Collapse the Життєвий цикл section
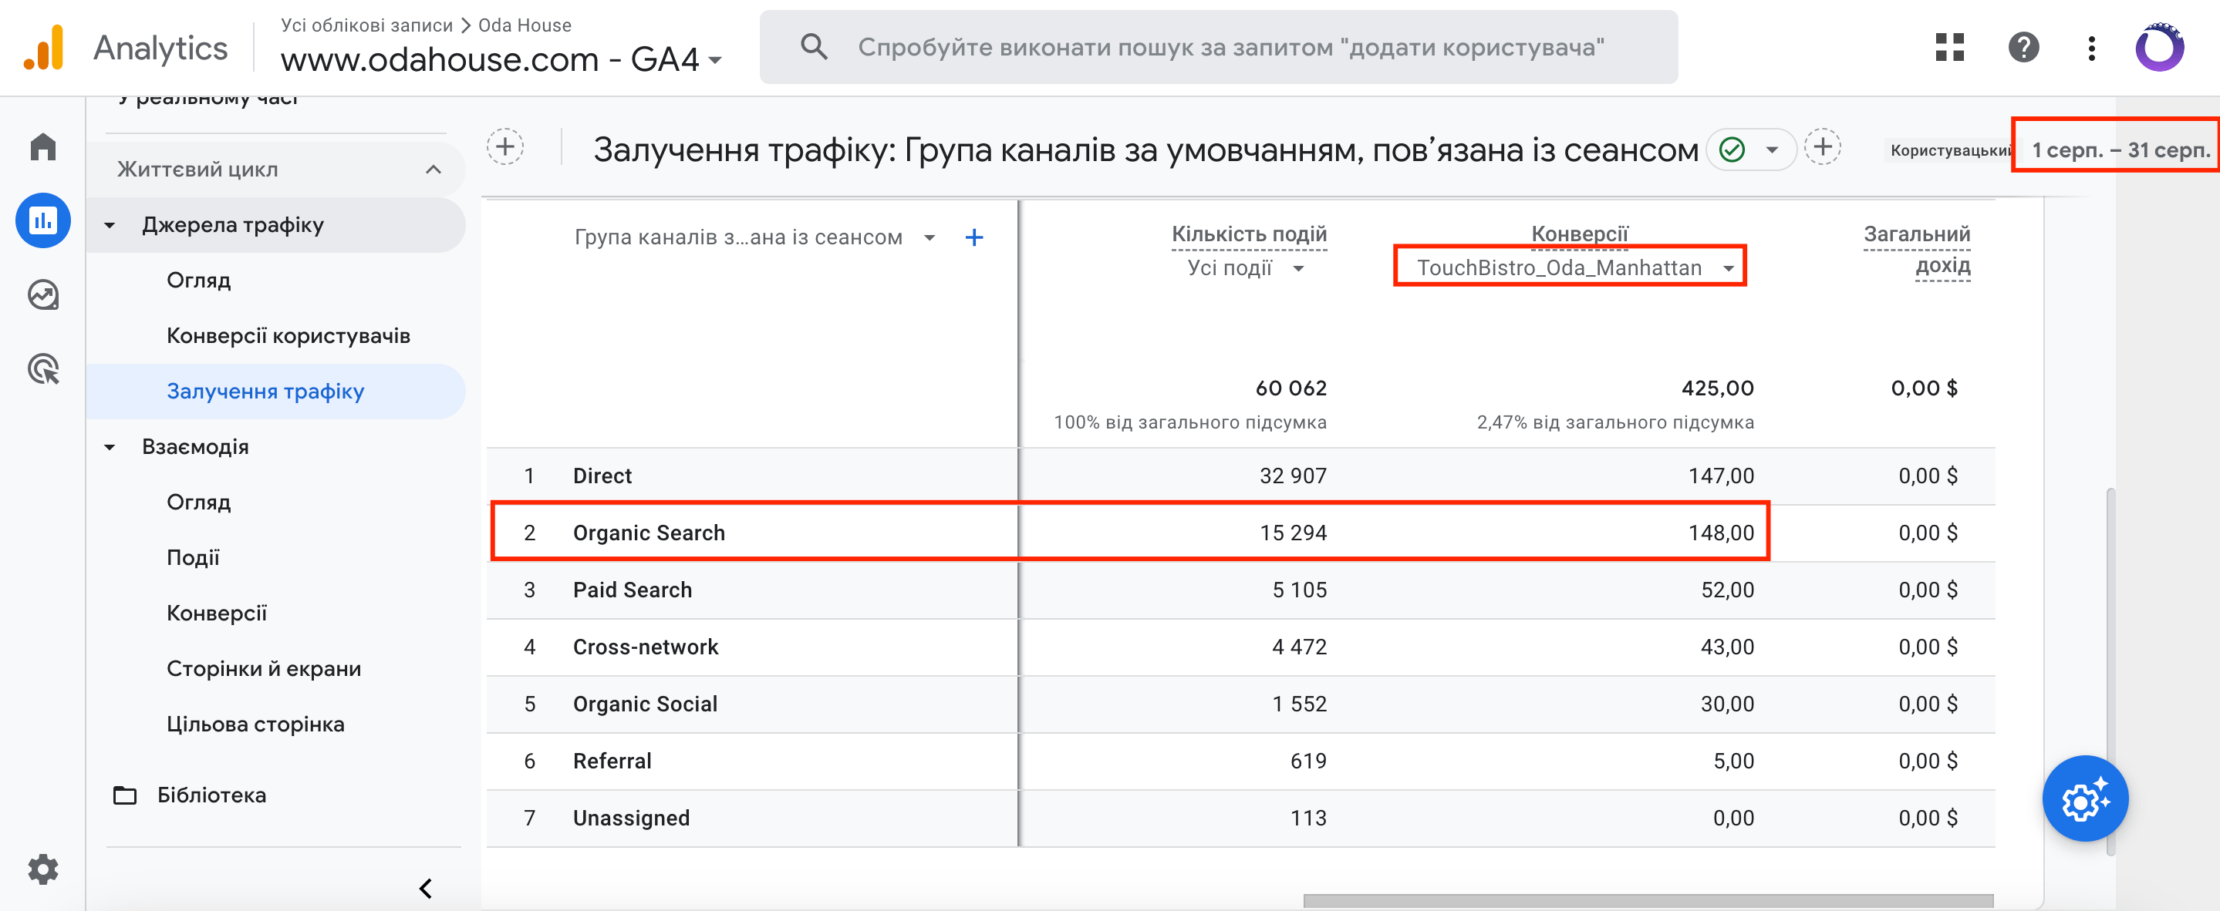The width and height of the screenshot is (2220, 911). pos(434,170)
